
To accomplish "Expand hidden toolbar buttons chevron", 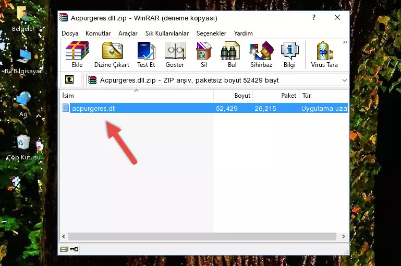I will (x=345, y=42).
